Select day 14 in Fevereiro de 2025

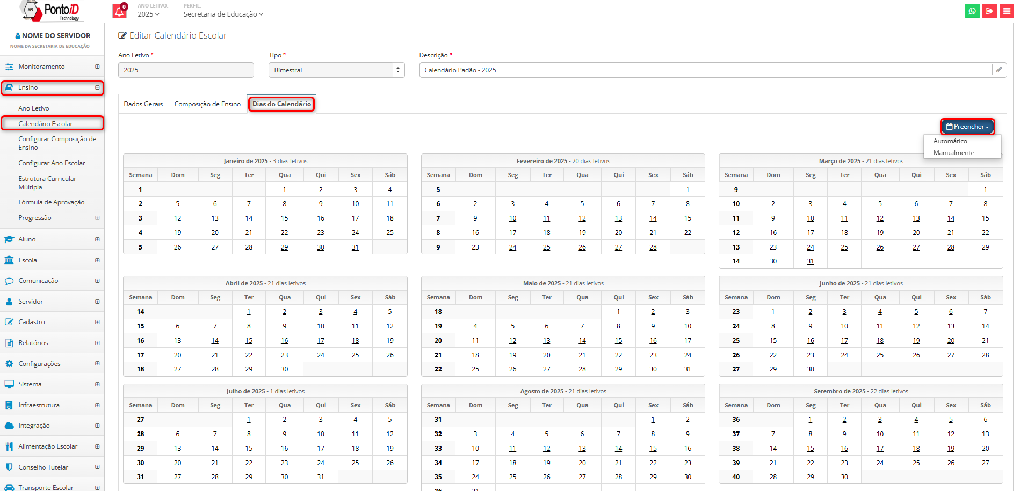tap(653, 218)
